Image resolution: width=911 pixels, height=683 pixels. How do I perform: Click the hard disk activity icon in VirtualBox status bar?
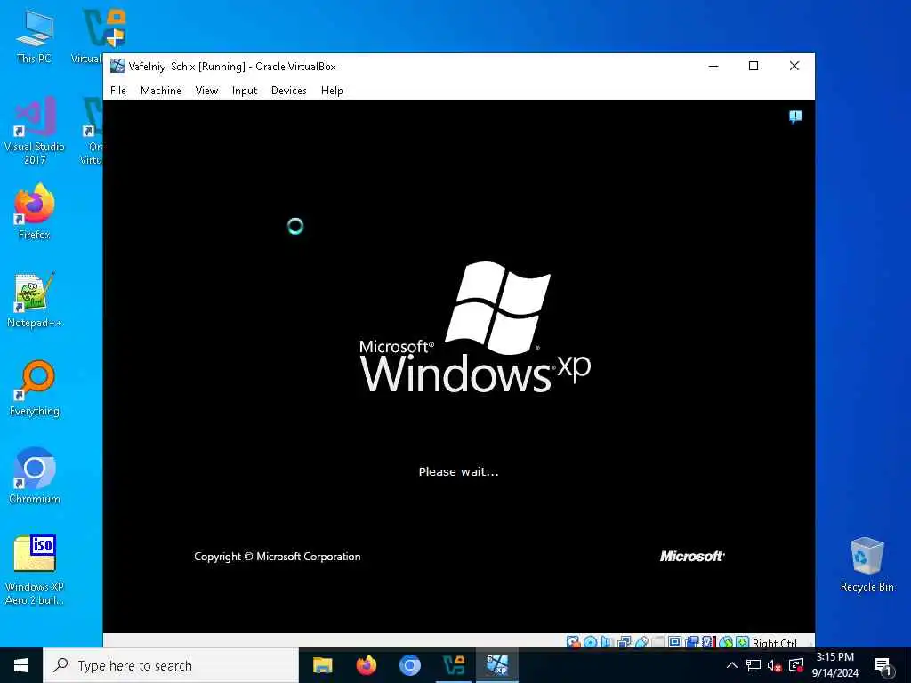[x=573, y=642]
